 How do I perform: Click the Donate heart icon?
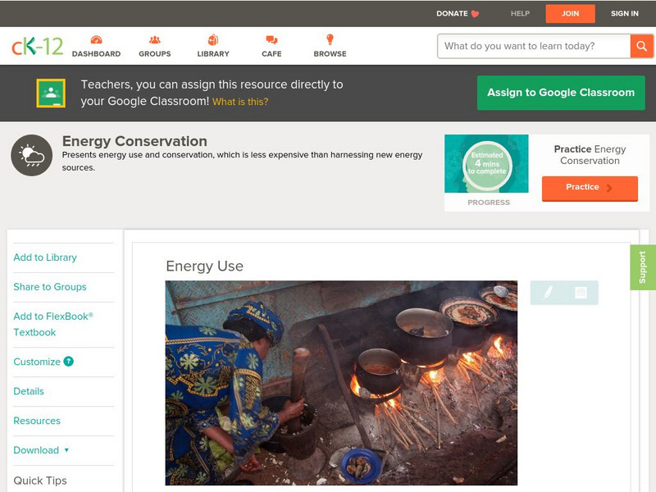pos(475,14)
